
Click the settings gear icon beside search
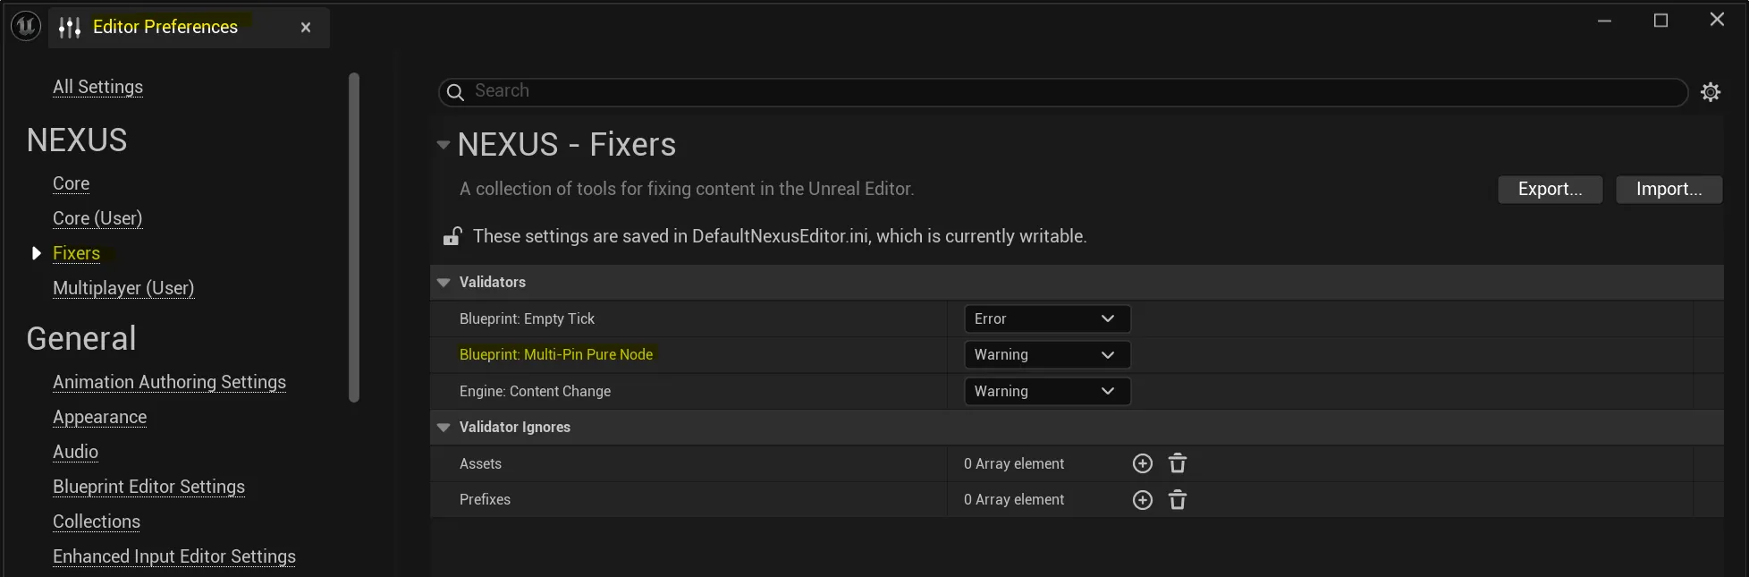point(1710,92)
